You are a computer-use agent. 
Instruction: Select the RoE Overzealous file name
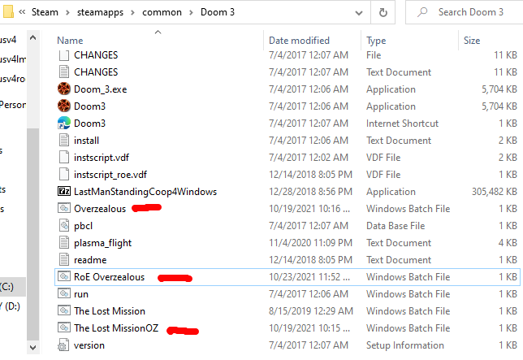109,277
